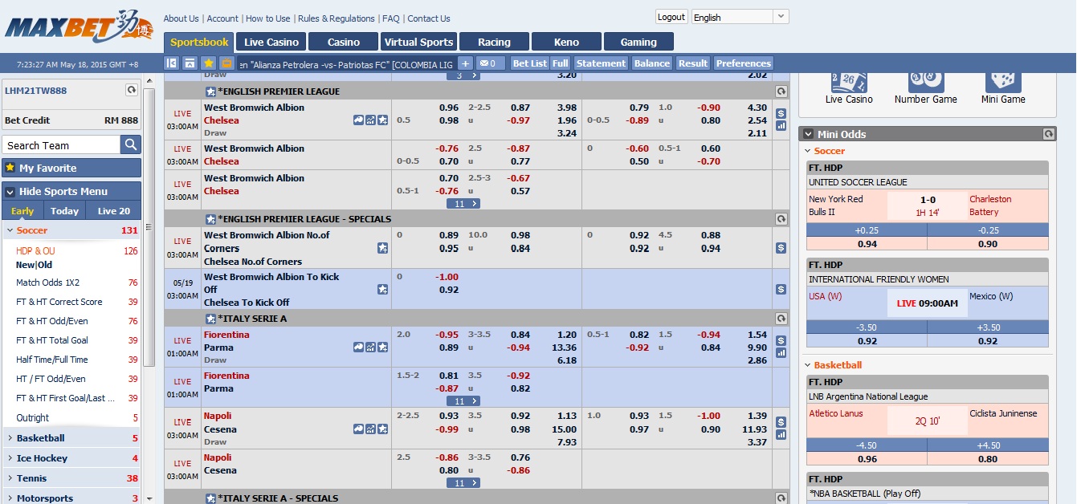1077x504 pixels.
Task: Click the blue arrow icon beside Chelsea
Action: click(x=358, y=120)
